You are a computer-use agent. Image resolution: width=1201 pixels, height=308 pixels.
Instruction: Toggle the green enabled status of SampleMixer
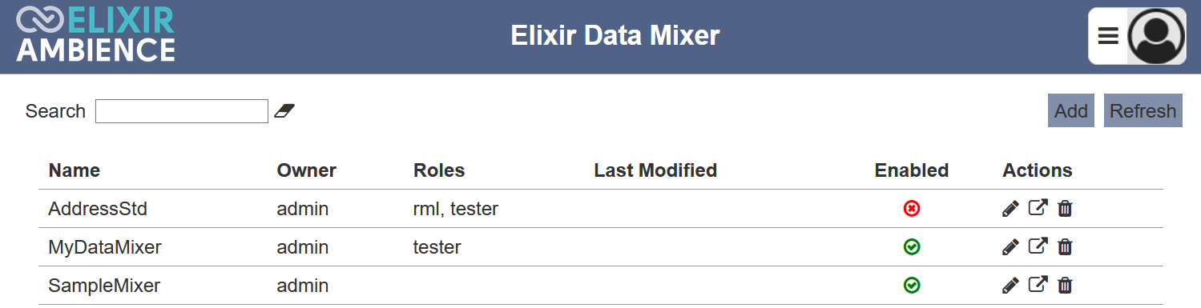[912, 286]
